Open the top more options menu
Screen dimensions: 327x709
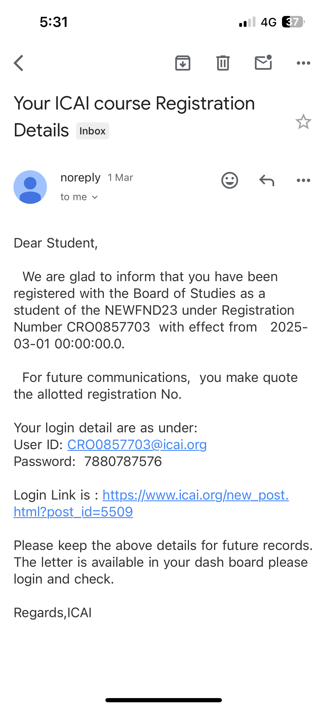click(303, 63)
